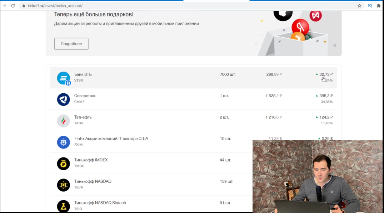Click the CHMF ticker label
The height and width of the screenshot is (213, 384).
(79, 102)
